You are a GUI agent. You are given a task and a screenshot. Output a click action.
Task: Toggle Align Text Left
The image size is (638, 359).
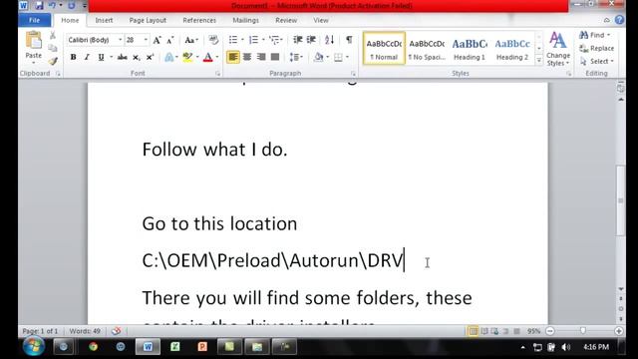(233, 57)
